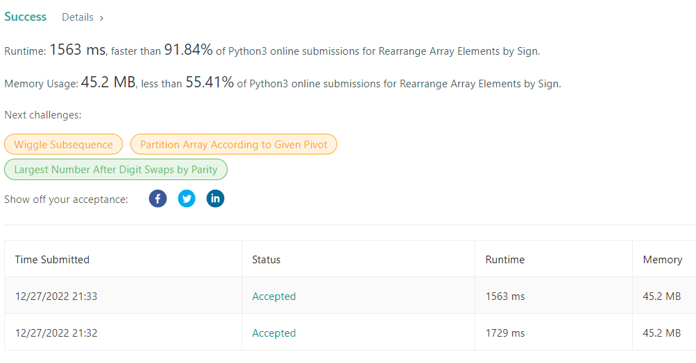696x363 pixels.
Task: Open Accepted submission from 21:32
Action: pos(273,333)
